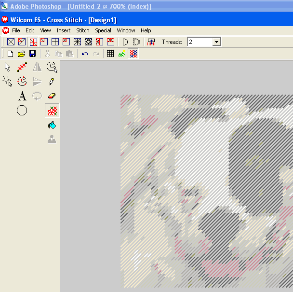Pick the pencil drawing tool
293x292 pixels.
[52, 82]
